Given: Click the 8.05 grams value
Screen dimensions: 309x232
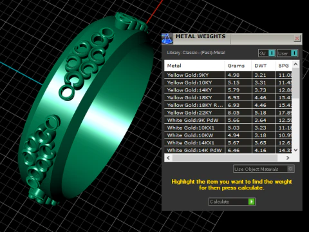Looking at the screenshot, I should click(x=234, y=113).
